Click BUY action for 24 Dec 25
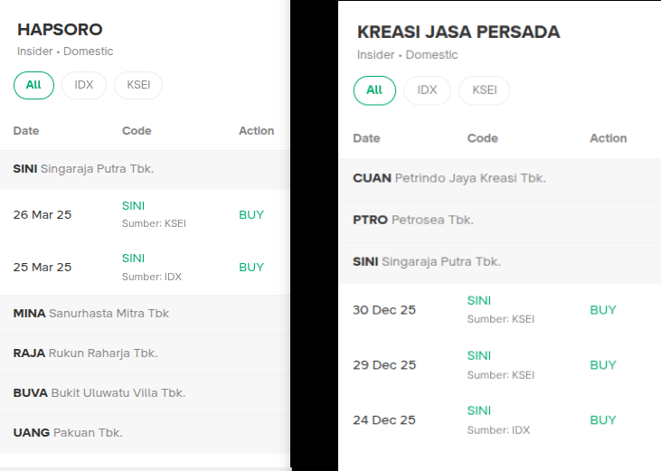Image resolution: width=661 pixels, height=471 pixels. point(602,420)
